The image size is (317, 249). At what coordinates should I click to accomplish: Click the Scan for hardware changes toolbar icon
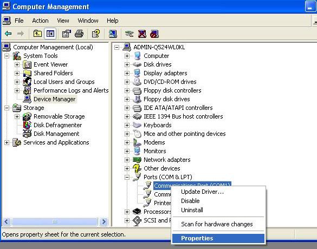pyautogui.click(x=113, y=34)
